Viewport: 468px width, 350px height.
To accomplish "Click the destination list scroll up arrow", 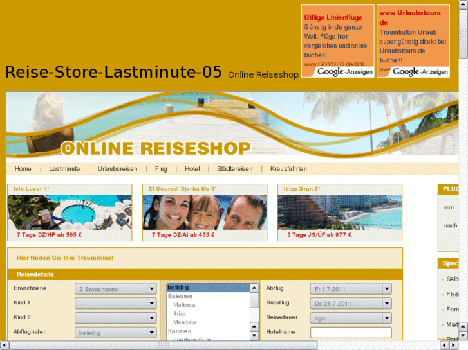I will coord(254,288).
